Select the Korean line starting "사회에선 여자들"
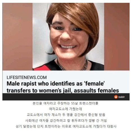The image size is (135, 132). tap(66, 120)
